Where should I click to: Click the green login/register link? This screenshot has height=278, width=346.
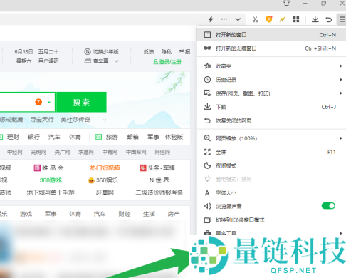[167, 62]
